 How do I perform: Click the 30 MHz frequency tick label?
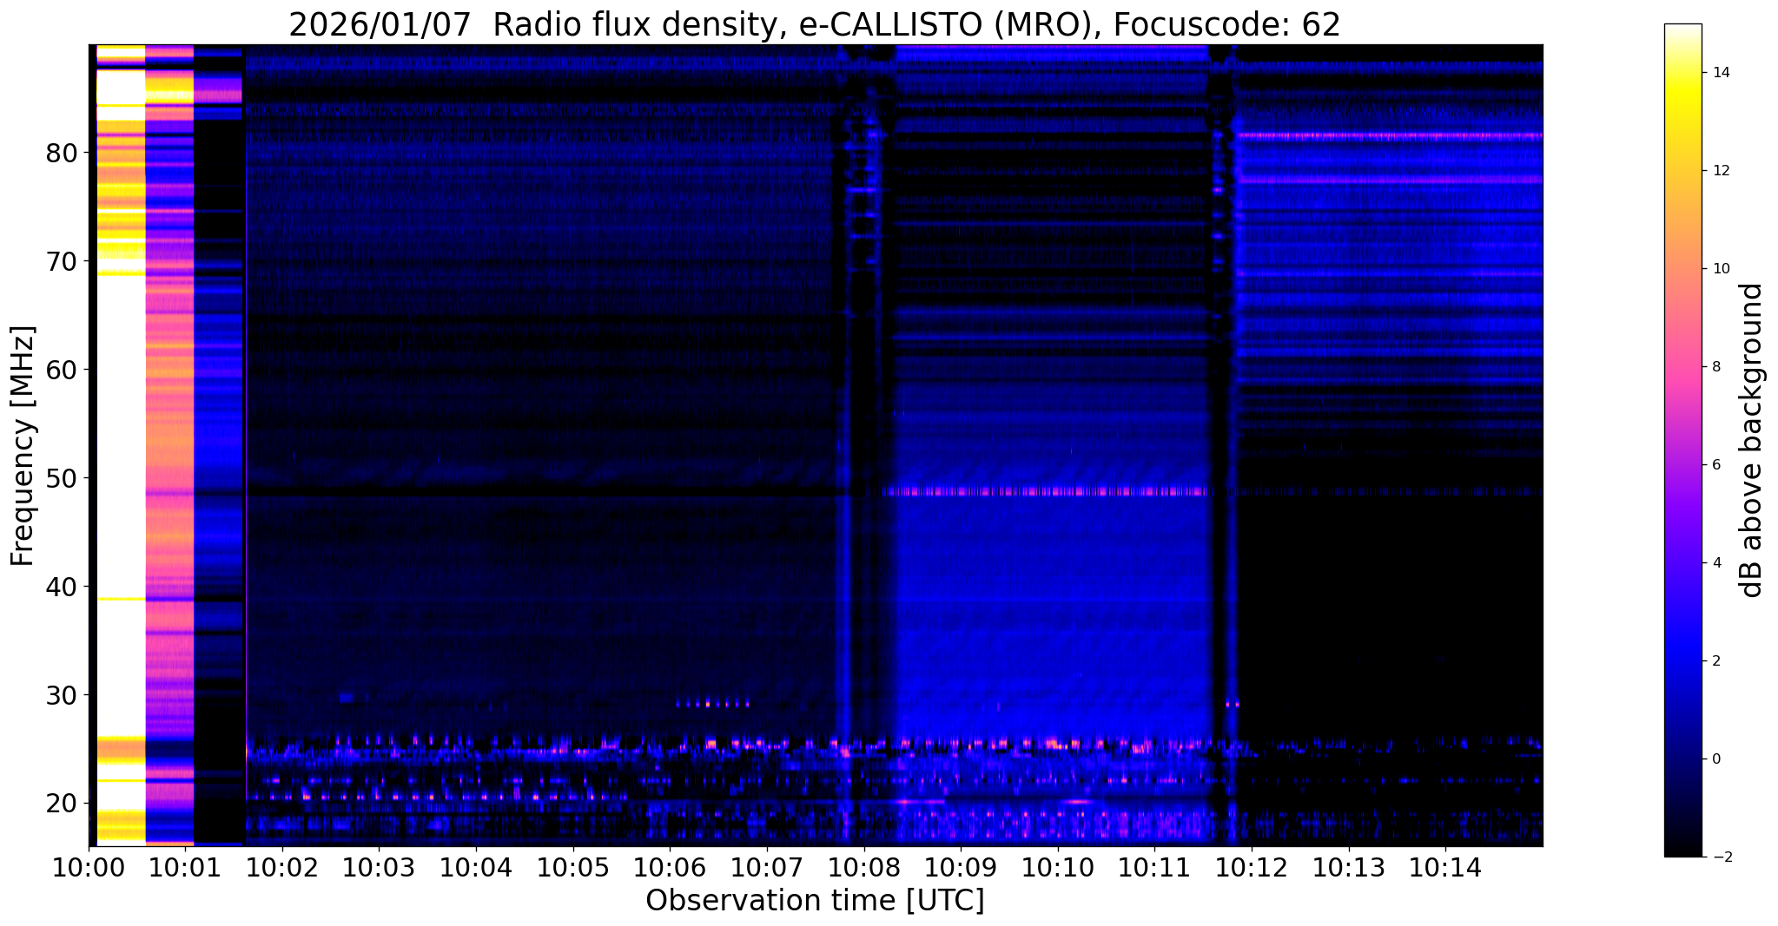[x=62, y=696]
